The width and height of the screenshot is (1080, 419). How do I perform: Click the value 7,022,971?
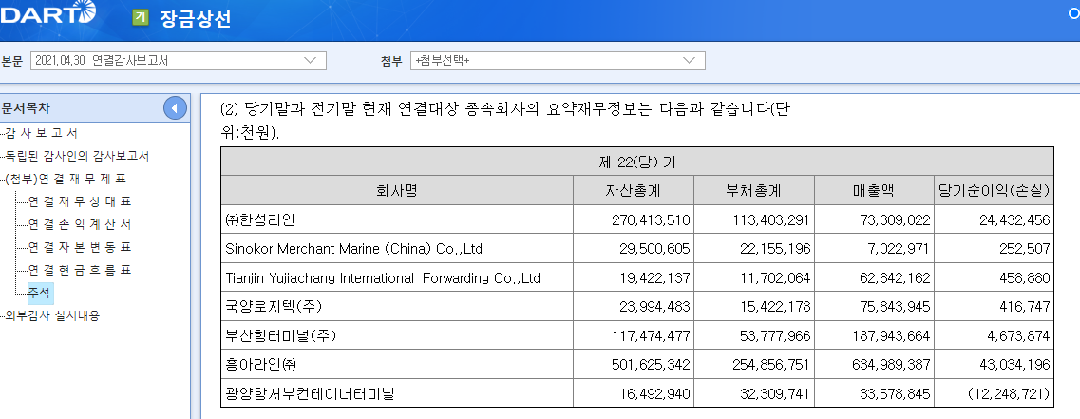click(899, 248)
